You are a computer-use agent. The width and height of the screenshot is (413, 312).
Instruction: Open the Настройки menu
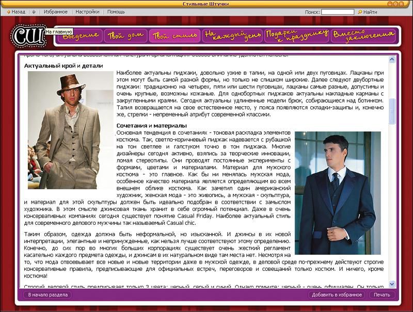point(87,12)
